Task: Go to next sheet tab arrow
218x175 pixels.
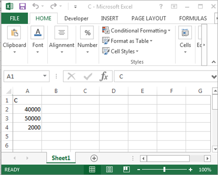Action: click(27, 158)
